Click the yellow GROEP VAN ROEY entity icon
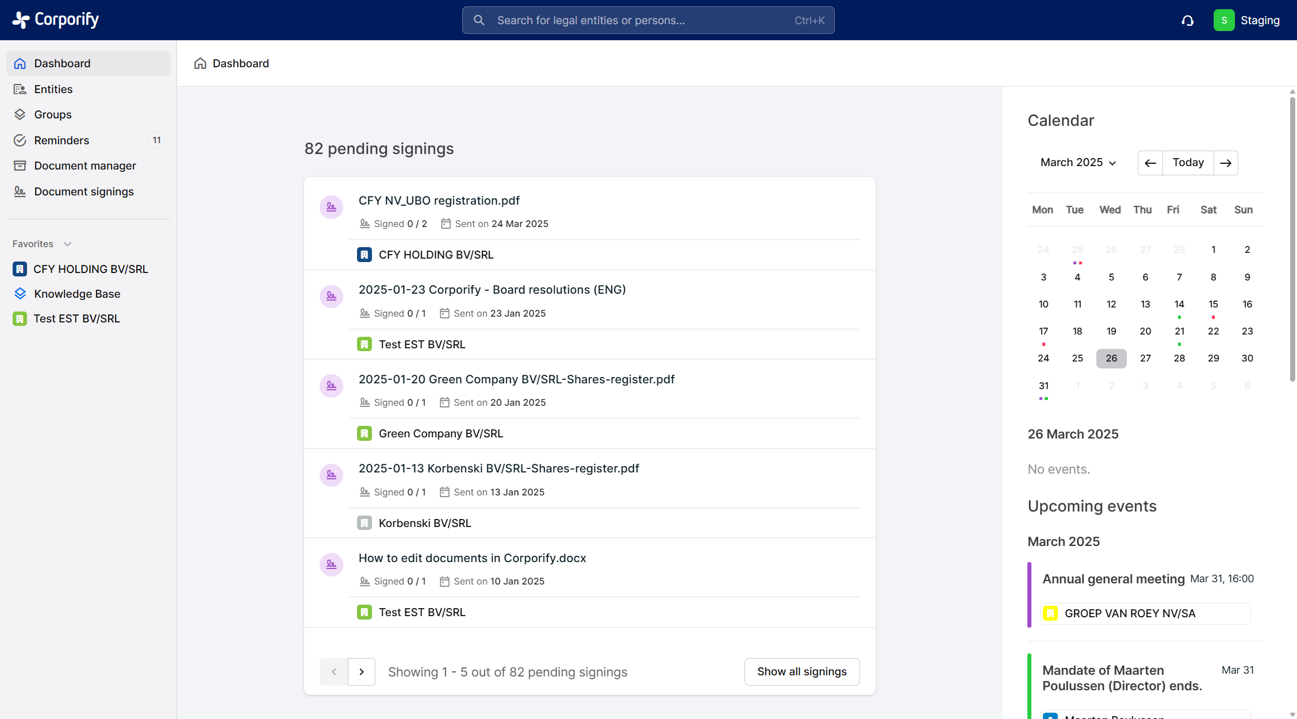 [x=1050, y=613]
